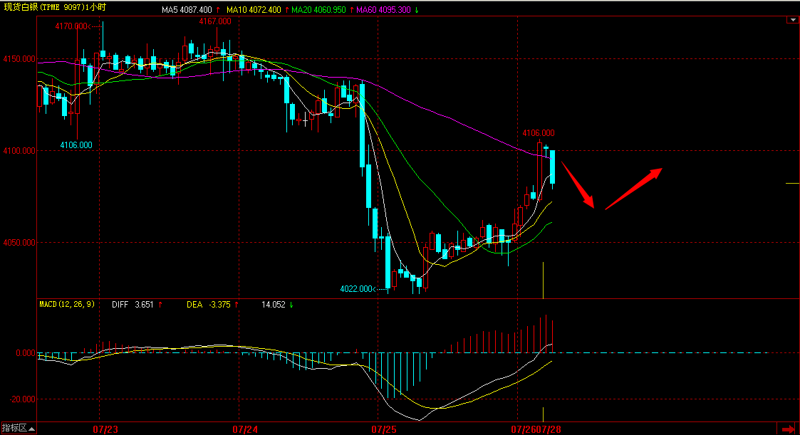800x435 pixels.
Task: Click the 07/25 date label
Action: [384, 429]
